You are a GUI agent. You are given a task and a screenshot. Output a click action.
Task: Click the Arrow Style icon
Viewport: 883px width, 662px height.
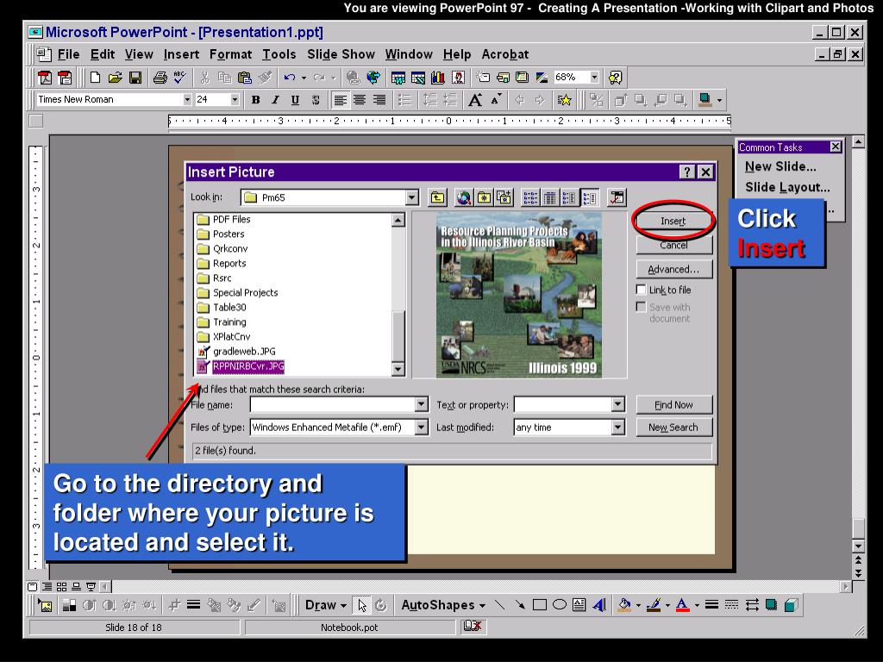(x=752, y=605)
